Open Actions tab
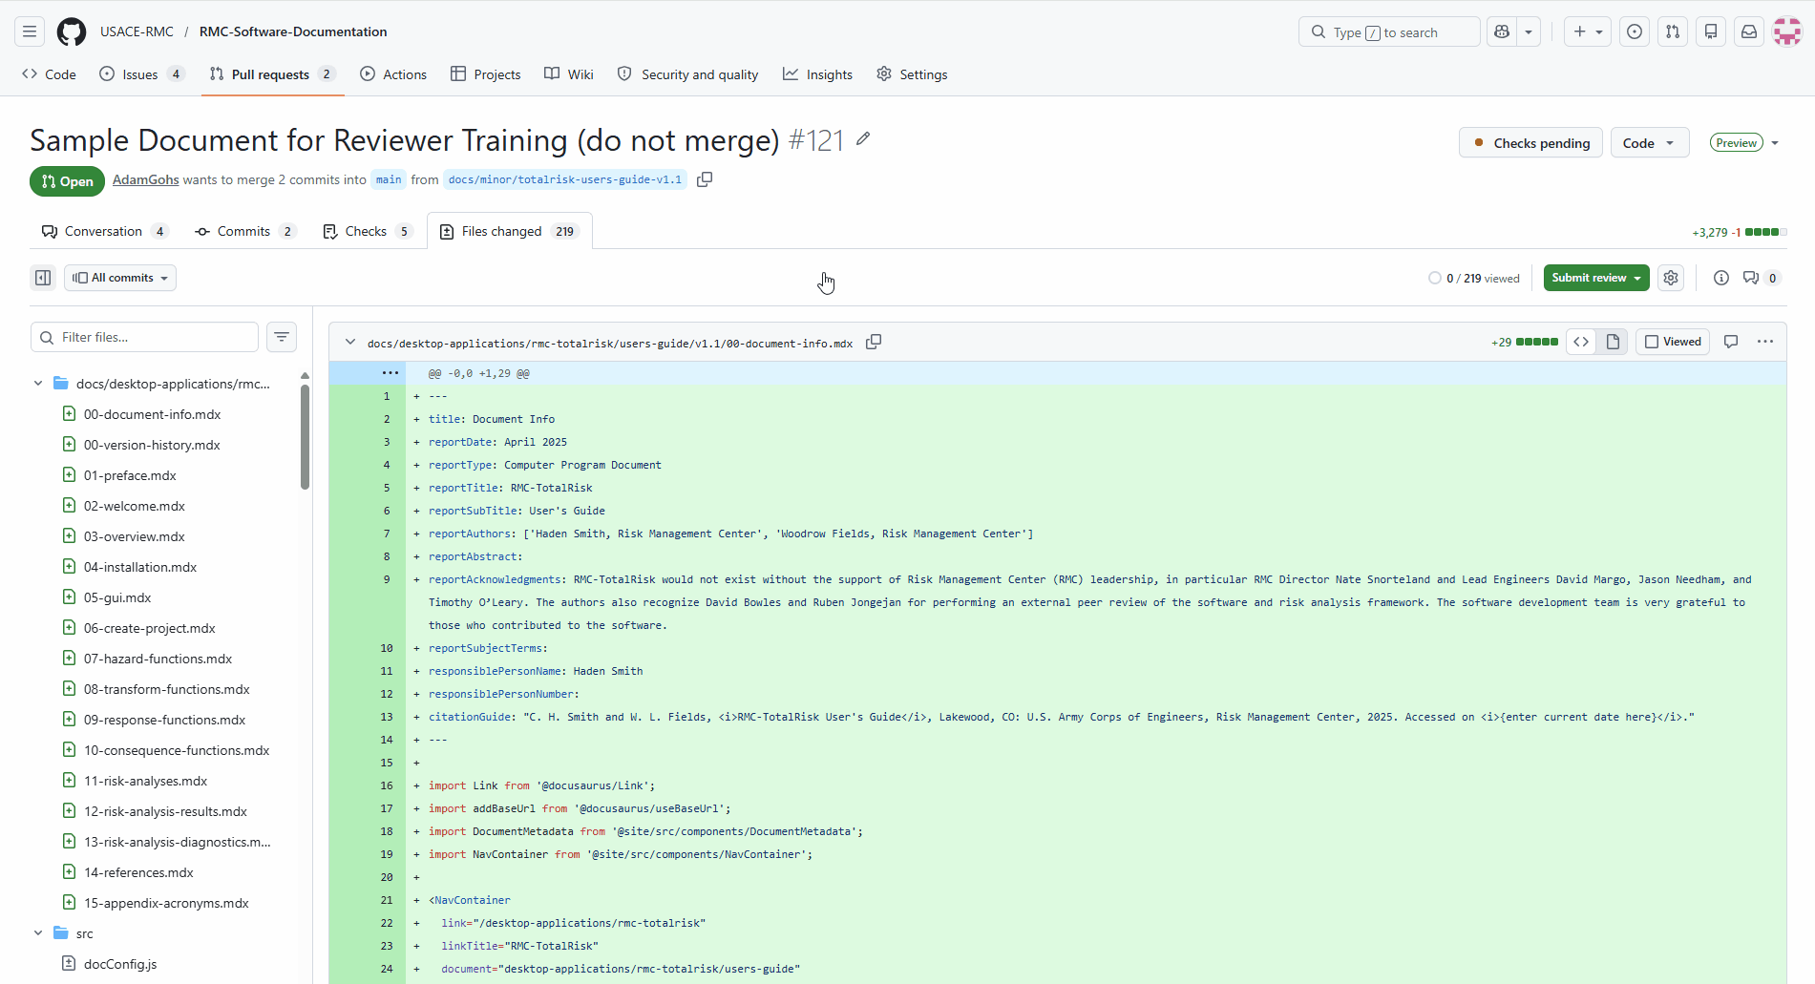 393,74
